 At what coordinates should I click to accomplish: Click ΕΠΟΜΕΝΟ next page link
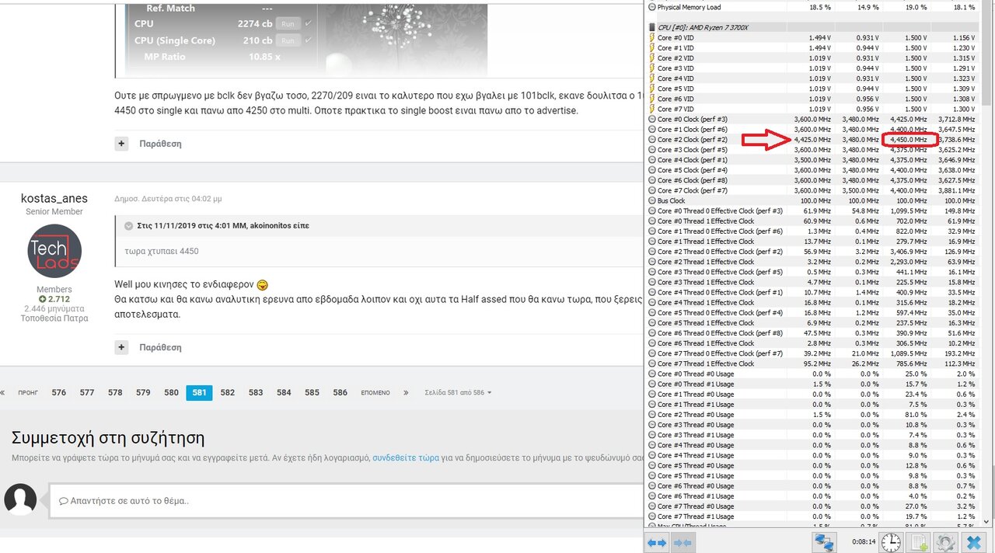click(x=375, y=393)
